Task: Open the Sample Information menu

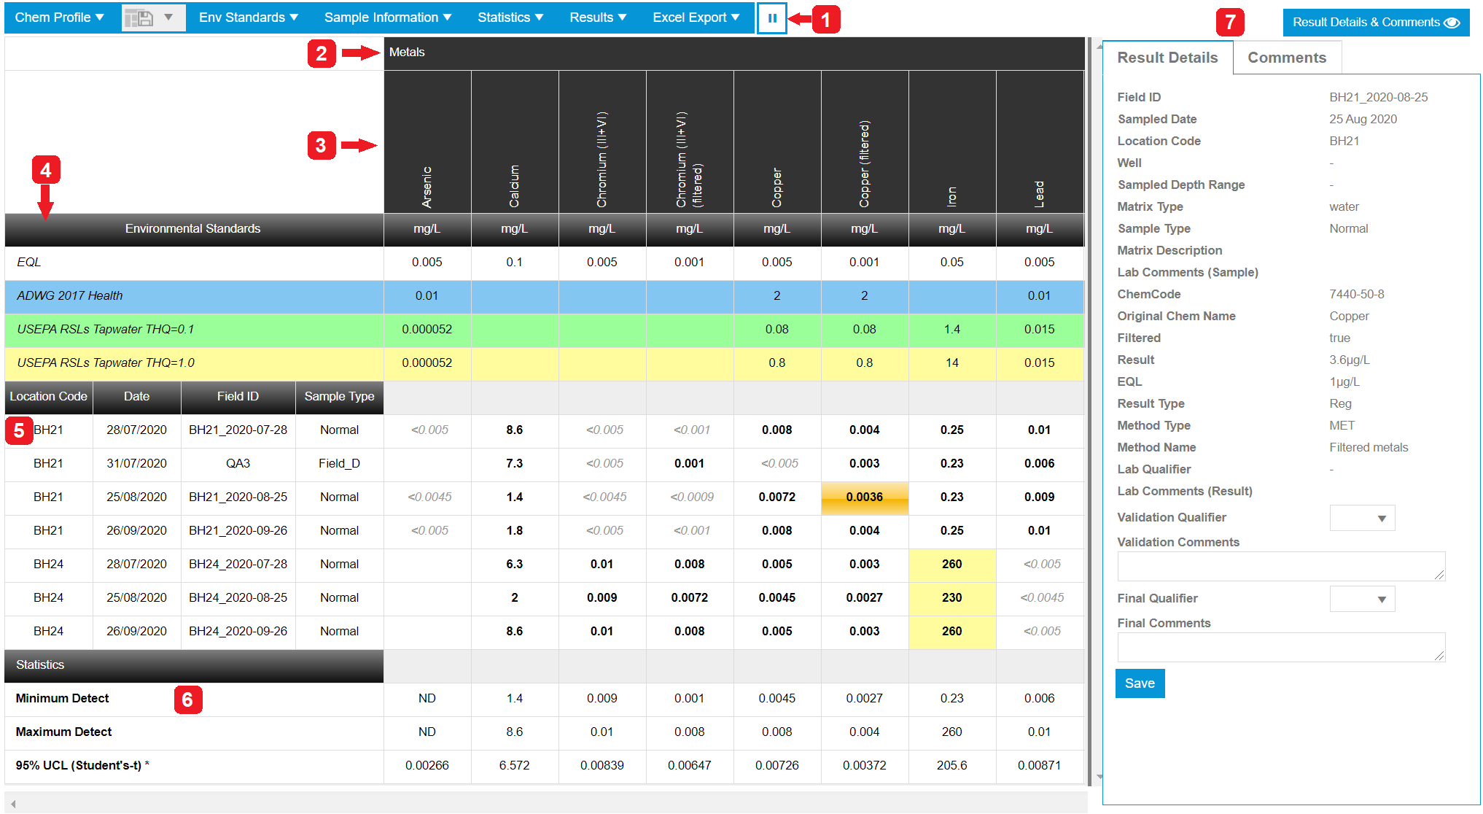Action: [386, 17]
